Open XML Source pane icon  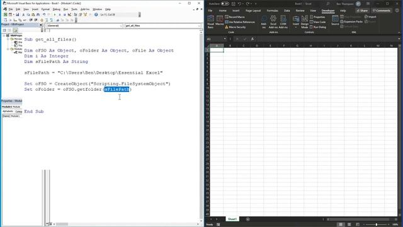click(335, 20)
